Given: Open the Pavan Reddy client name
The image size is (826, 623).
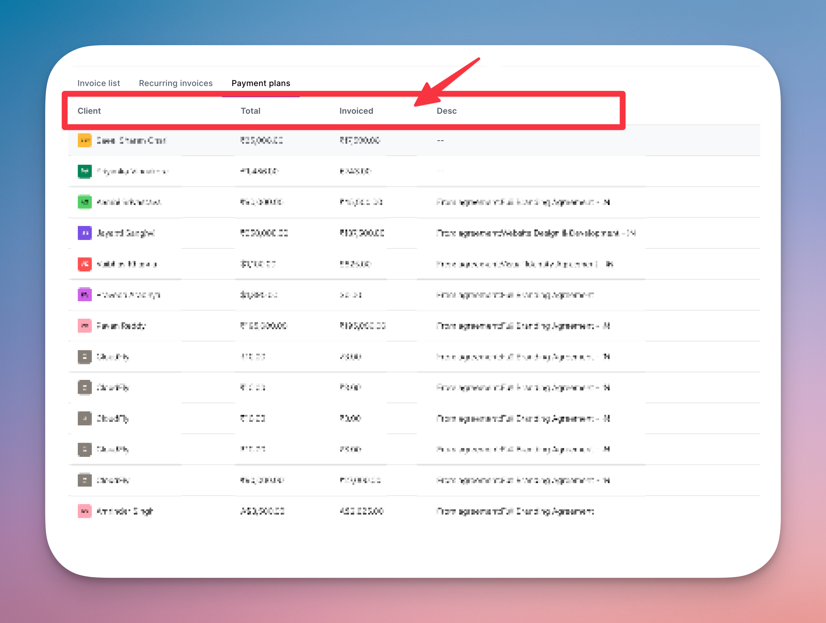Looking at the screenshot, I should click(121, 326).
